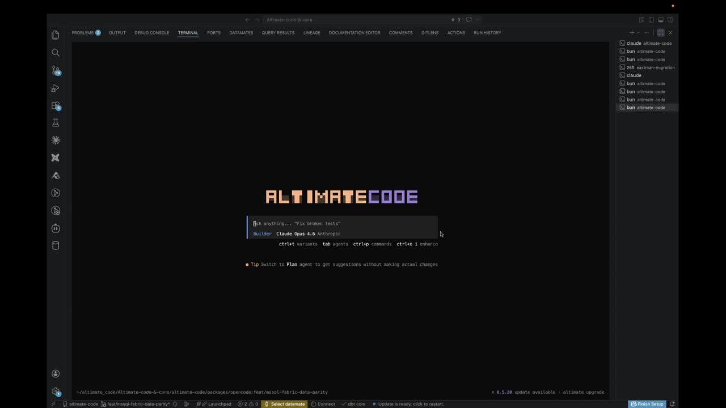Switch to the Debug Console tab
Screen dimensions: 726x408
[x=151, y=33]
